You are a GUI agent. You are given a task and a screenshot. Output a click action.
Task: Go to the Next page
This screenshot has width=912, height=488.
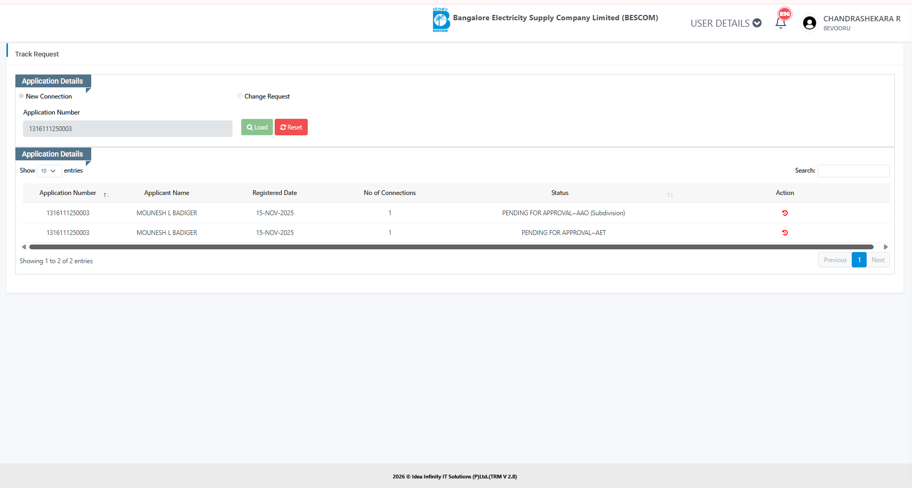coord(878,260)
